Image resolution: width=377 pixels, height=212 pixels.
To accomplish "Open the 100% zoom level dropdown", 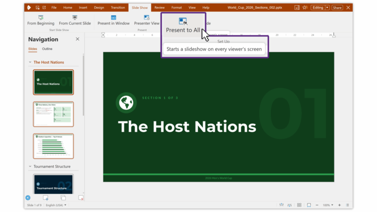I will (x=328, y=205).
